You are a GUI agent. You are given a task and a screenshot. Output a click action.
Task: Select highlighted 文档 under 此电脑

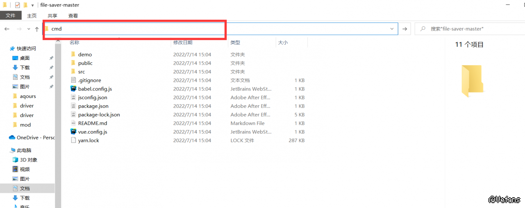pos(27,188)
